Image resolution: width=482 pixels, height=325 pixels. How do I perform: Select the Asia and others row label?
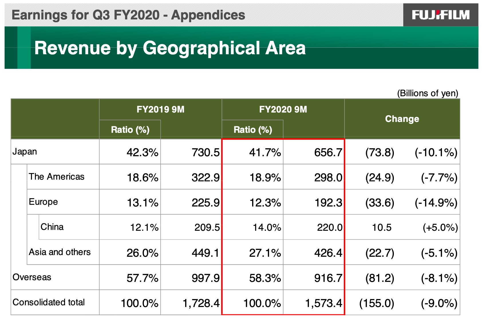(x=60, y=252)
